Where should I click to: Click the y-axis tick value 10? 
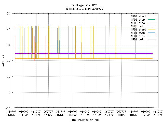[x=8, y=77]
